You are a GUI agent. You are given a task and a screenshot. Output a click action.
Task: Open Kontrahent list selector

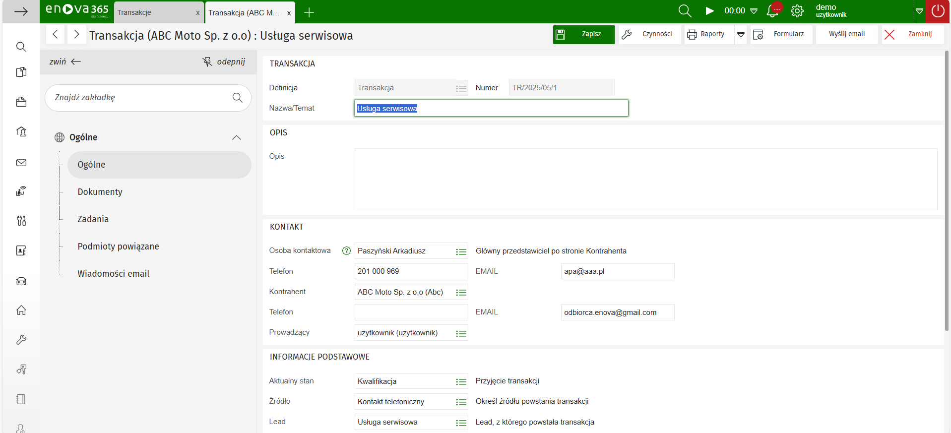(x=461, y=293)
